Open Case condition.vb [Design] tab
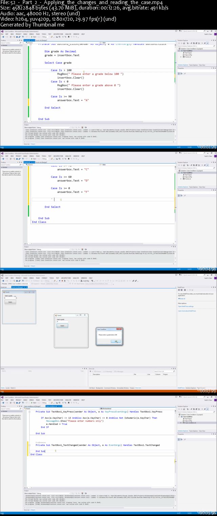This screenshot has width=217, height=516. pos(34,406)
